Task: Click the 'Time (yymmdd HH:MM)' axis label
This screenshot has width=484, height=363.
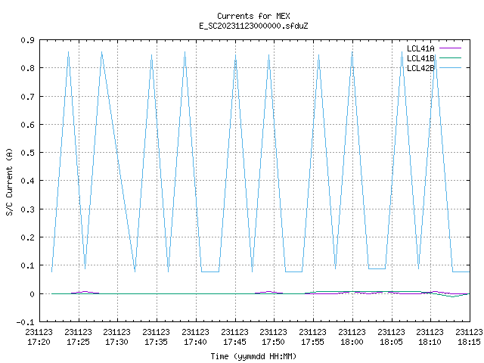Action: (x=253, y=356)
